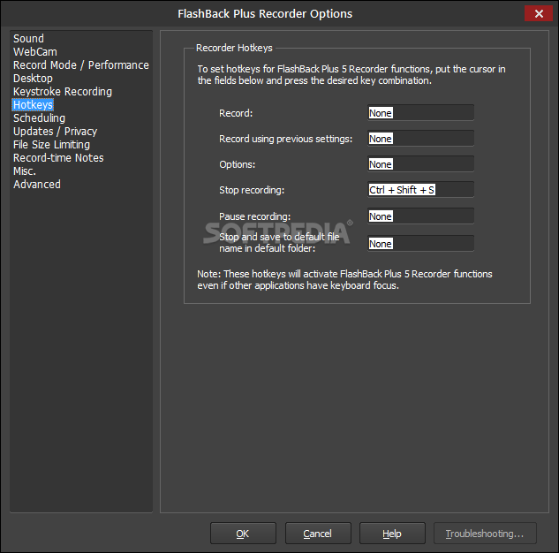Click the Pause recording hotkey field

(420, 216)
